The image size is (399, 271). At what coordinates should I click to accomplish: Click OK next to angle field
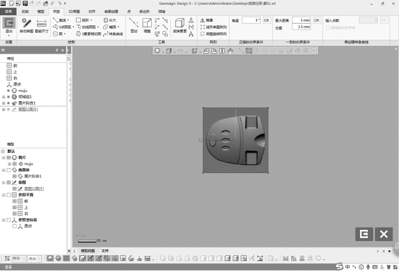(x=267, y=21)
